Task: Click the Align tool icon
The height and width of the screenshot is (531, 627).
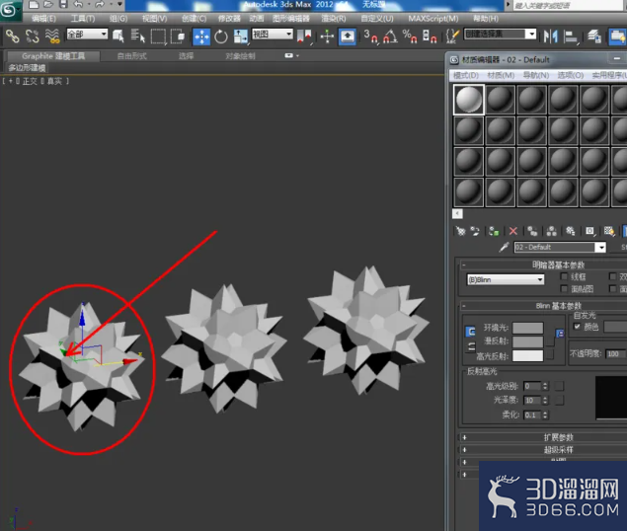Action: click(571, 37)
